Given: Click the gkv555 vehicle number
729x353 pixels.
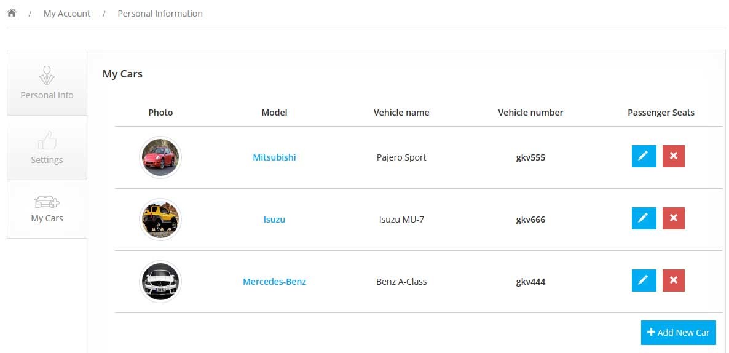Looking at the screenshot, I should pos(530,157).
